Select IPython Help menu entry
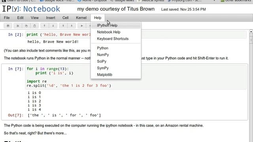 [x=116, y=25]
